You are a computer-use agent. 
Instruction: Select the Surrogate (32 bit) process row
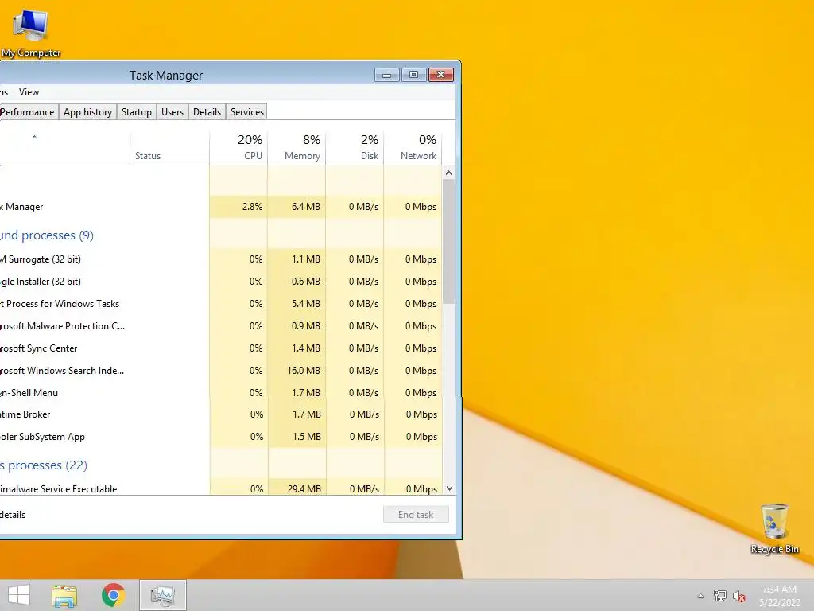point(221,259)
